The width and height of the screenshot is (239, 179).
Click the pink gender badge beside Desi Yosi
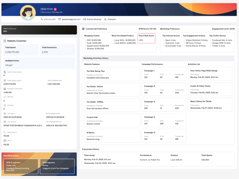(x=55, y=9)
